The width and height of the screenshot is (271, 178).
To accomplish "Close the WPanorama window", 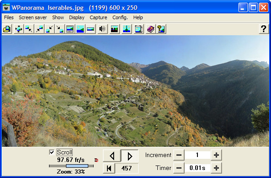I will [263, 8].
